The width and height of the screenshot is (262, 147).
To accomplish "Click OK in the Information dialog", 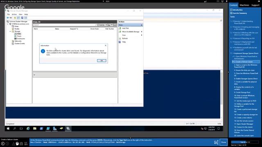I will coord(102,61).
